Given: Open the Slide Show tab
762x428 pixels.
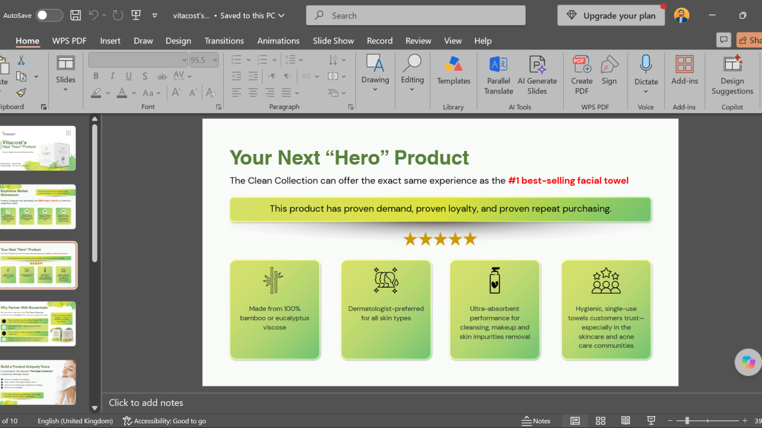Looking at the screenshot, I should pos(333,40).
